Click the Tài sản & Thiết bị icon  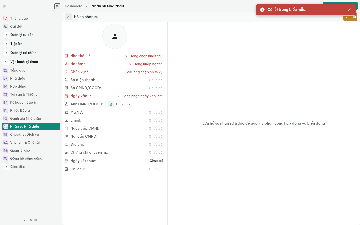(x=6, y=94)
